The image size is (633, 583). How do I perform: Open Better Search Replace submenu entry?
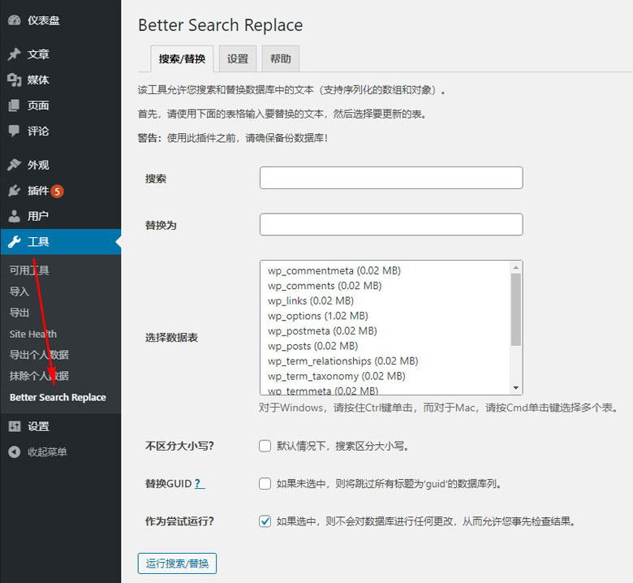(x=58, y=397)
